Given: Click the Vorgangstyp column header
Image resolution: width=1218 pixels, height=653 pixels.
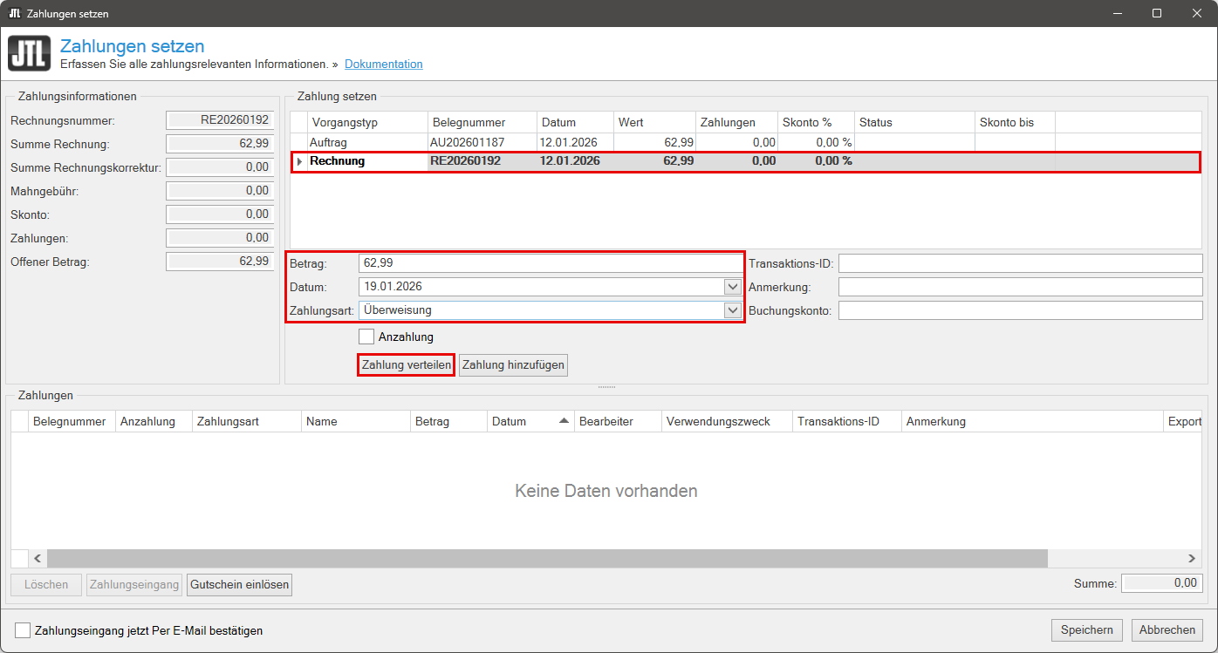Looking at the screenshot, I should pos(366,122).
